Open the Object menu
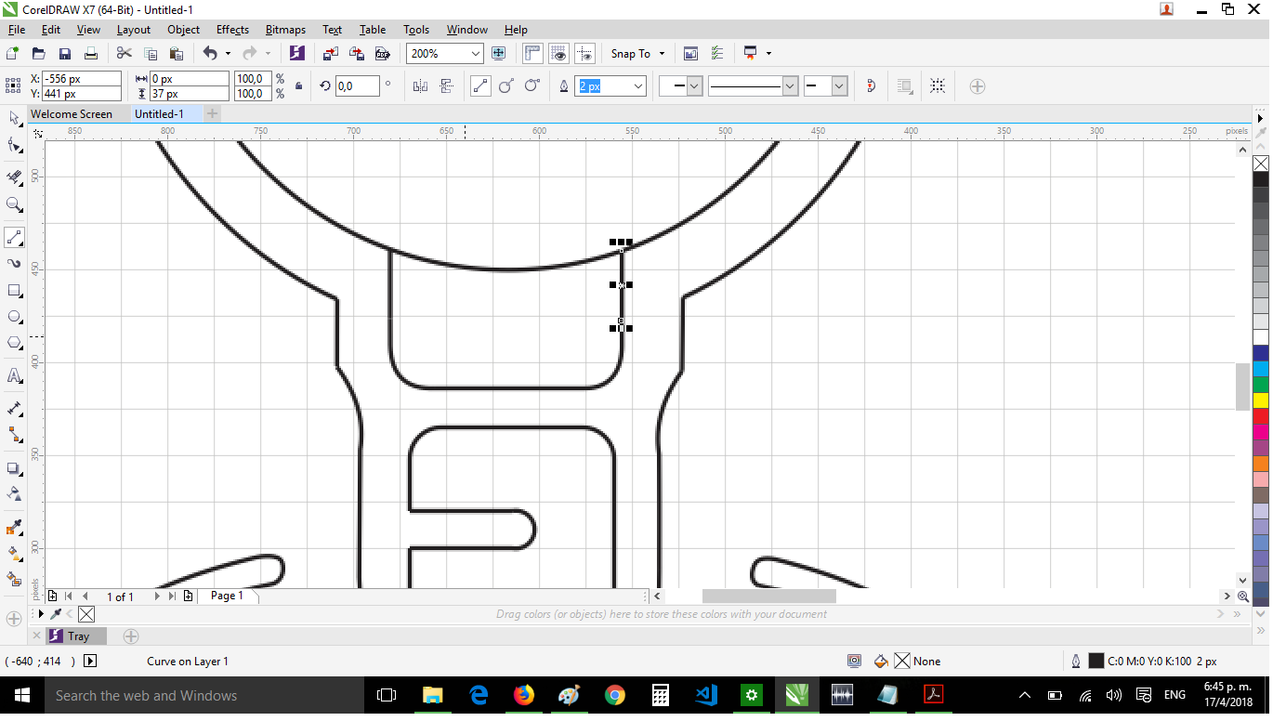Viewport: 1286px width, 721px height. point(183,30)
